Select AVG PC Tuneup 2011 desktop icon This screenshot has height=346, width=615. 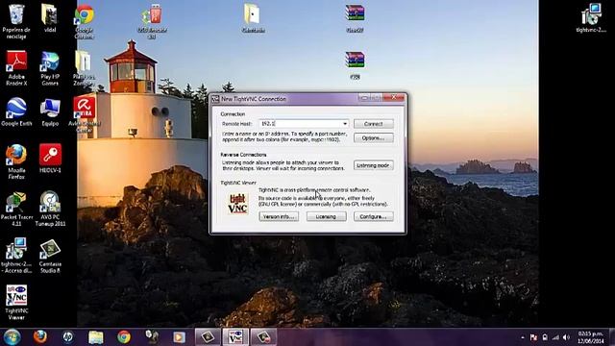50,209
